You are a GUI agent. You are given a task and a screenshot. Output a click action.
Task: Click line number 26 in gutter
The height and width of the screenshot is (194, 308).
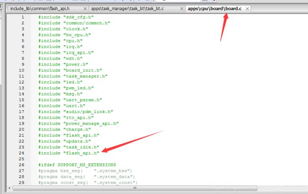tap(21, 165)
